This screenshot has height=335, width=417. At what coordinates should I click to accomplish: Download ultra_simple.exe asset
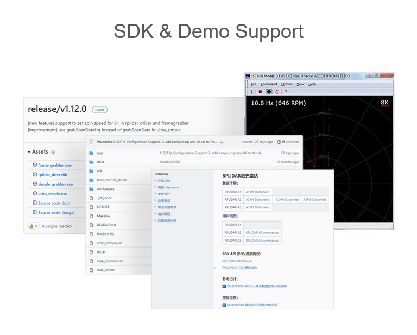tap(53, 194)
